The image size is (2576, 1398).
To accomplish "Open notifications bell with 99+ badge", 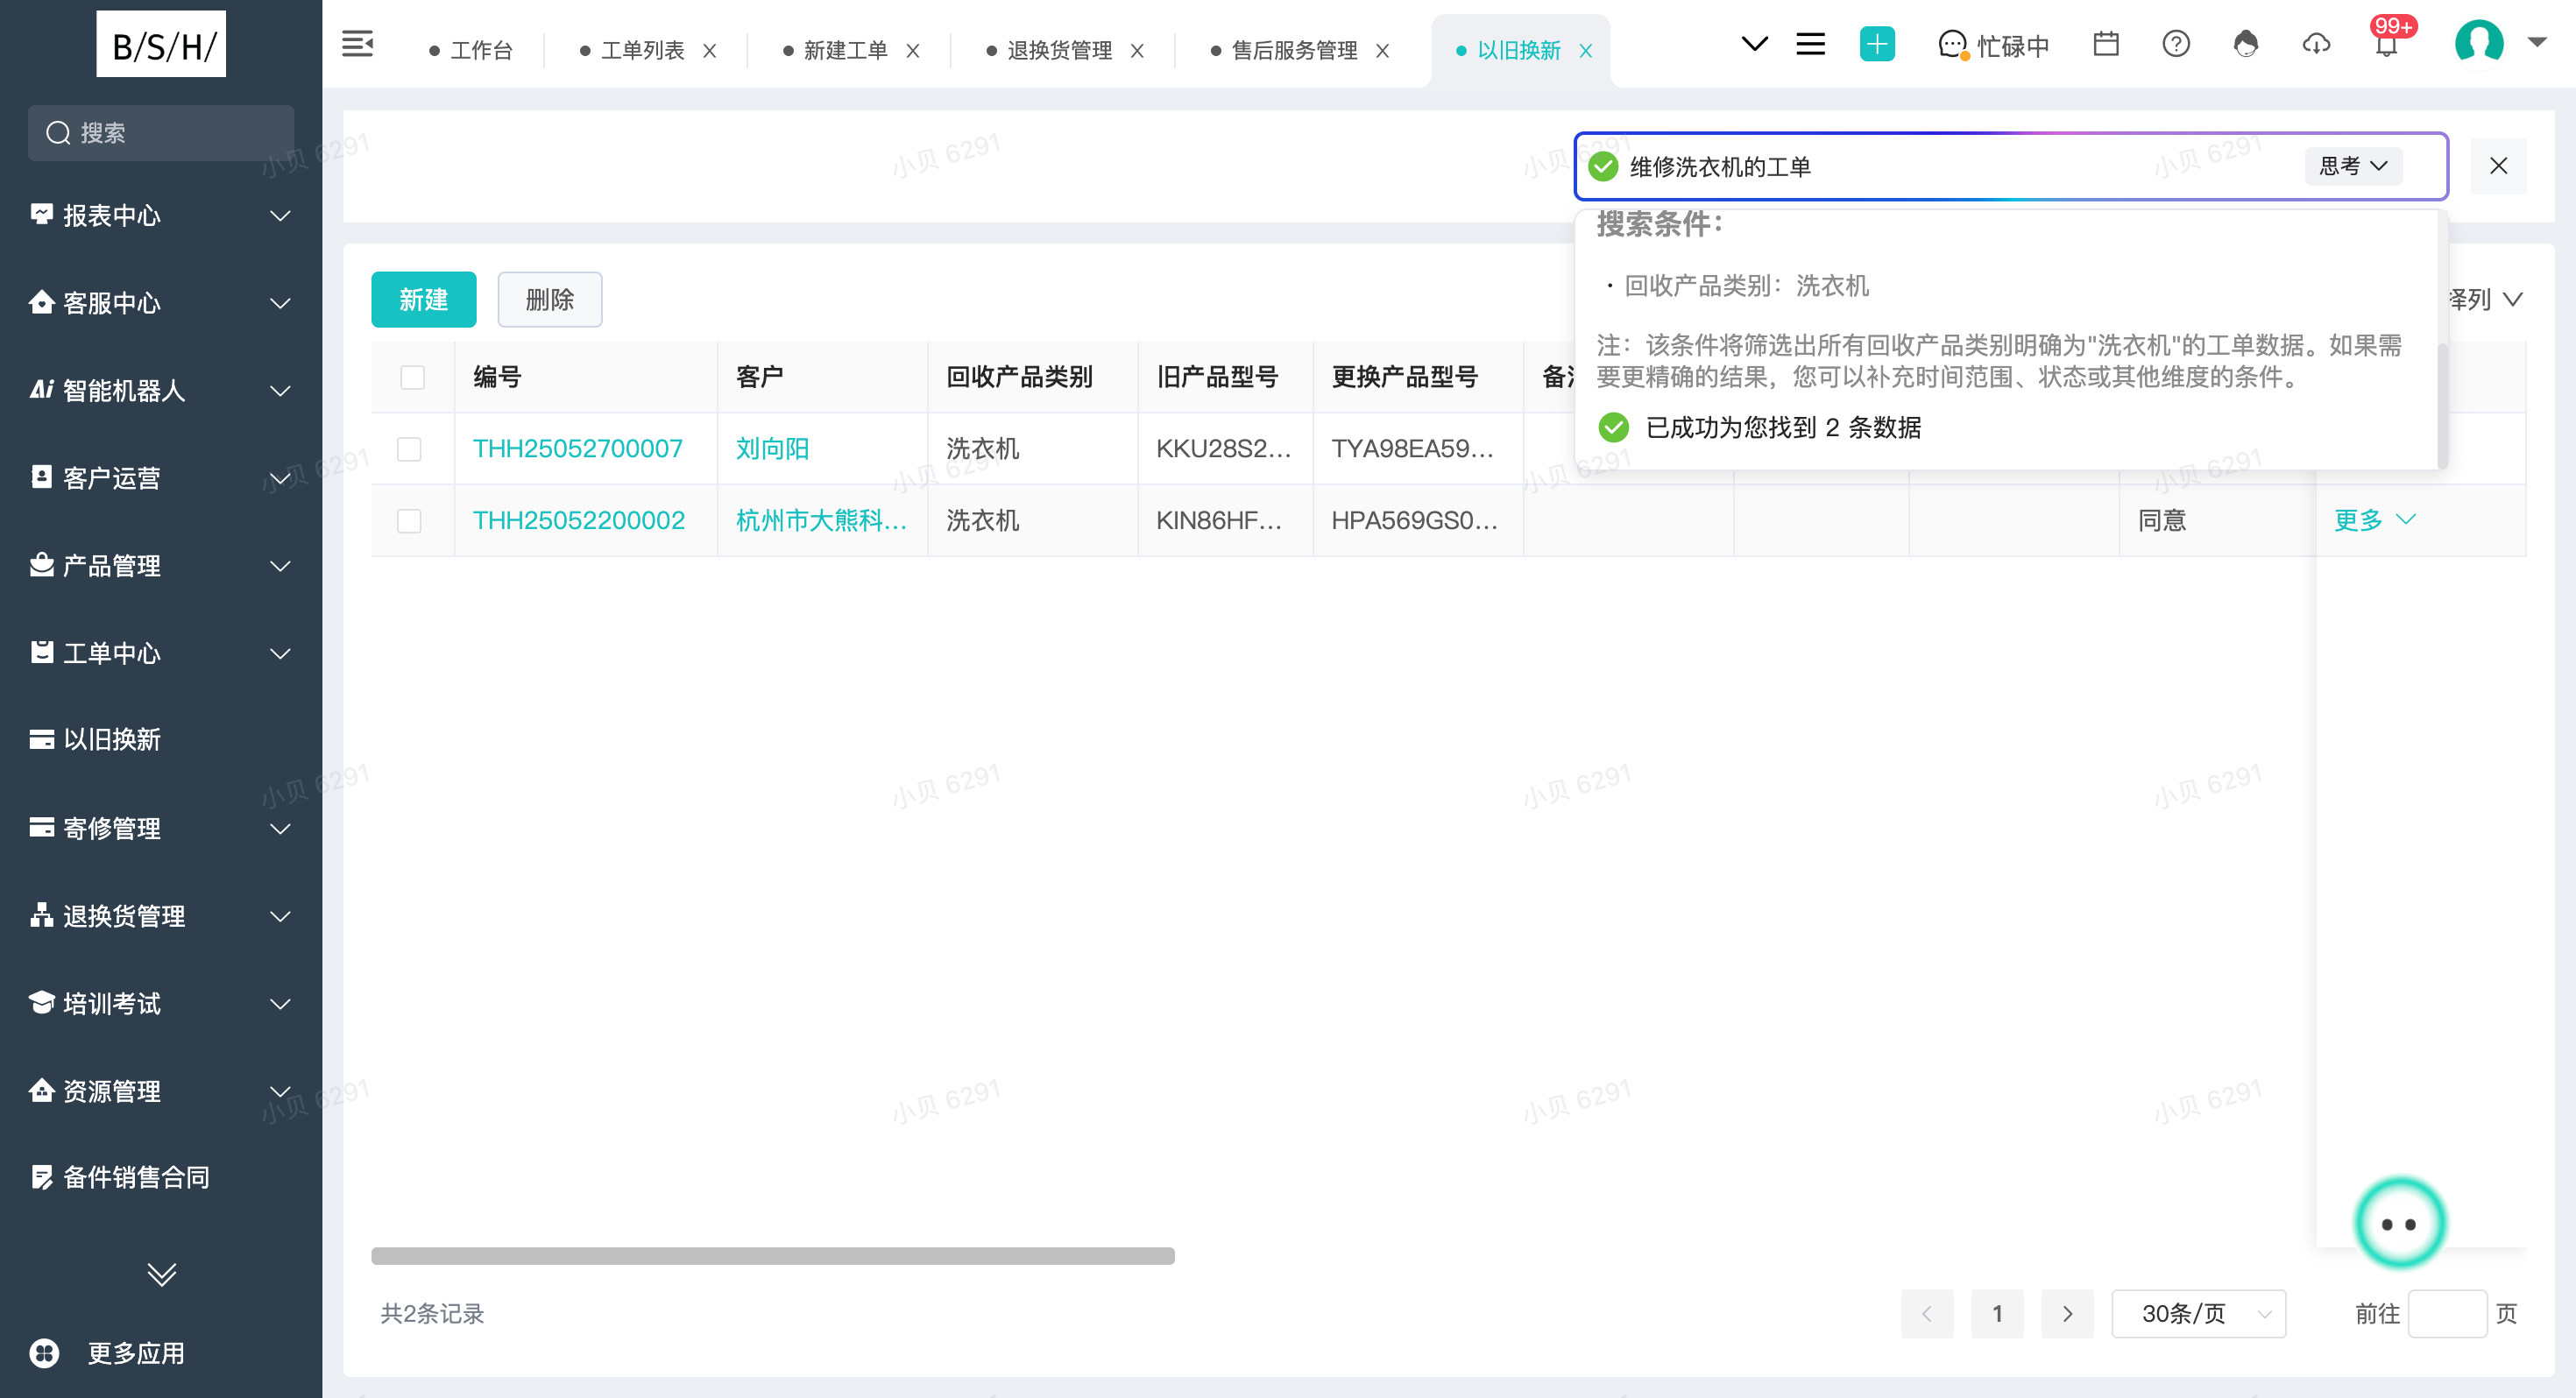I will [x=2387, y=44].
